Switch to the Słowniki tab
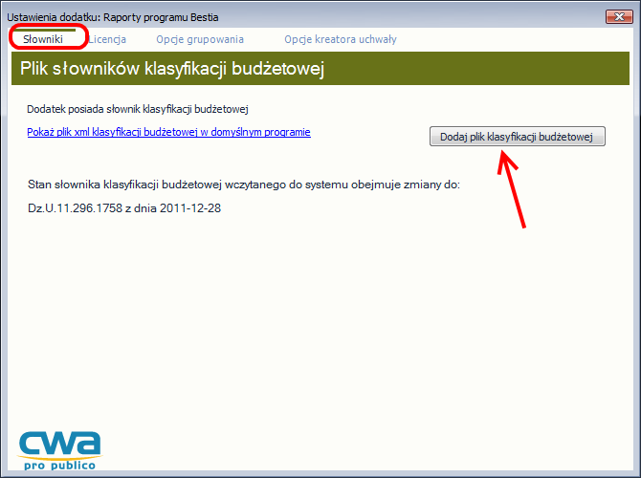 point(43,39)
